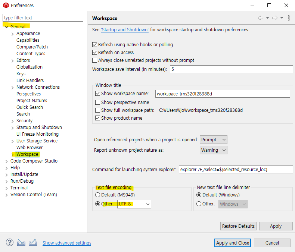Open the Globalization preference page

click(29, 67)
